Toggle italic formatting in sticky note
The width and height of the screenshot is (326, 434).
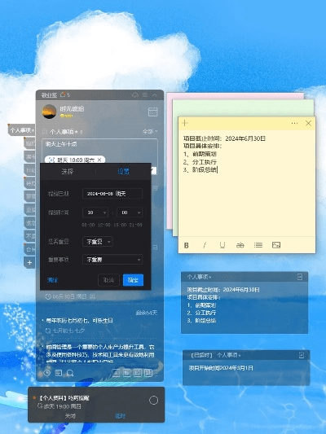tap(205, 245)
